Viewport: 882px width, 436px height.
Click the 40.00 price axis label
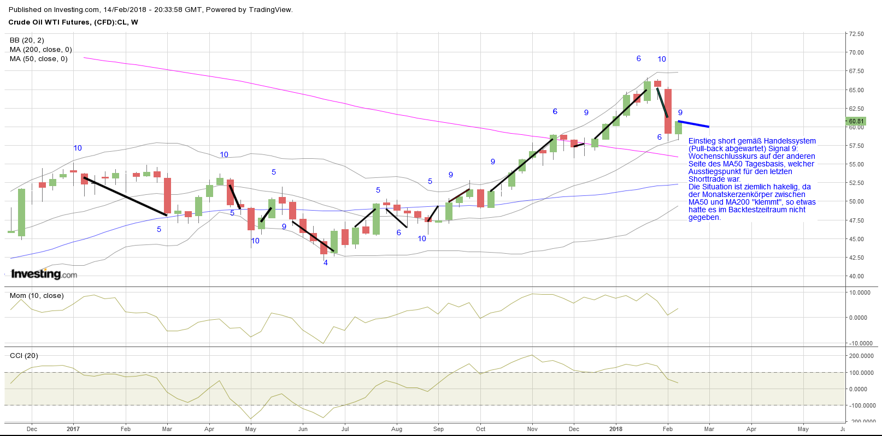(856, 276)
